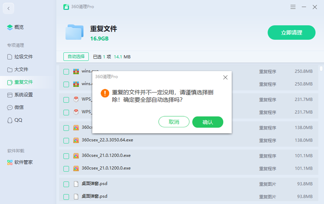
Task: Click icon of 360csex_22.3.3050.64.exe
Action: pyautogui.click(x=76, y=140)
